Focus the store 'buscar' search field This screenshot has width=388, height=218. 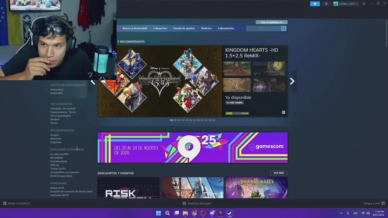[x=264, y=28]
